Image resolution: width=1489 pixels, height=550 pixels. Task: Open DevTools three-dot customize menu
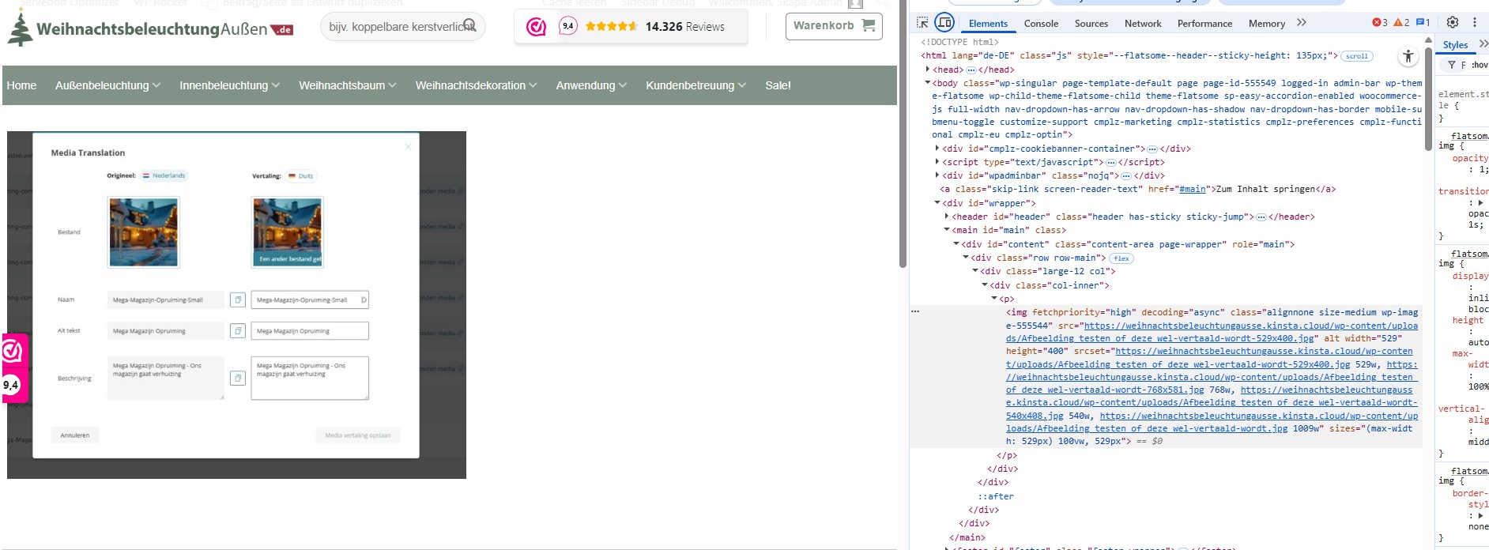tap(1474, 22)
